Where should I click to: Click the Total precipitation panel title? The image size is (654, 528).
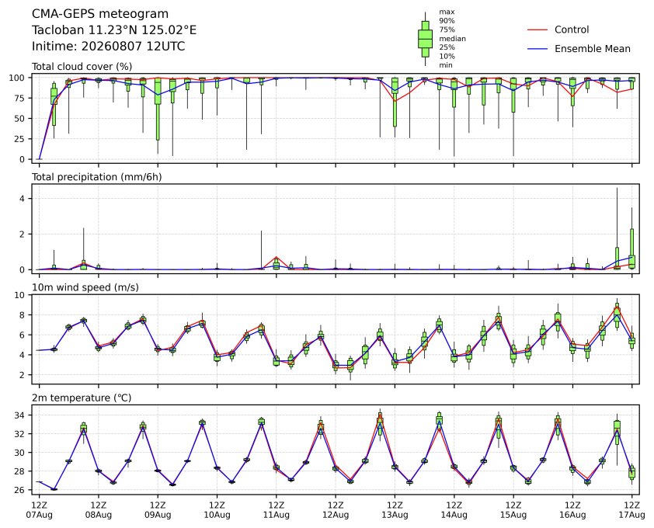pos(97,177)
